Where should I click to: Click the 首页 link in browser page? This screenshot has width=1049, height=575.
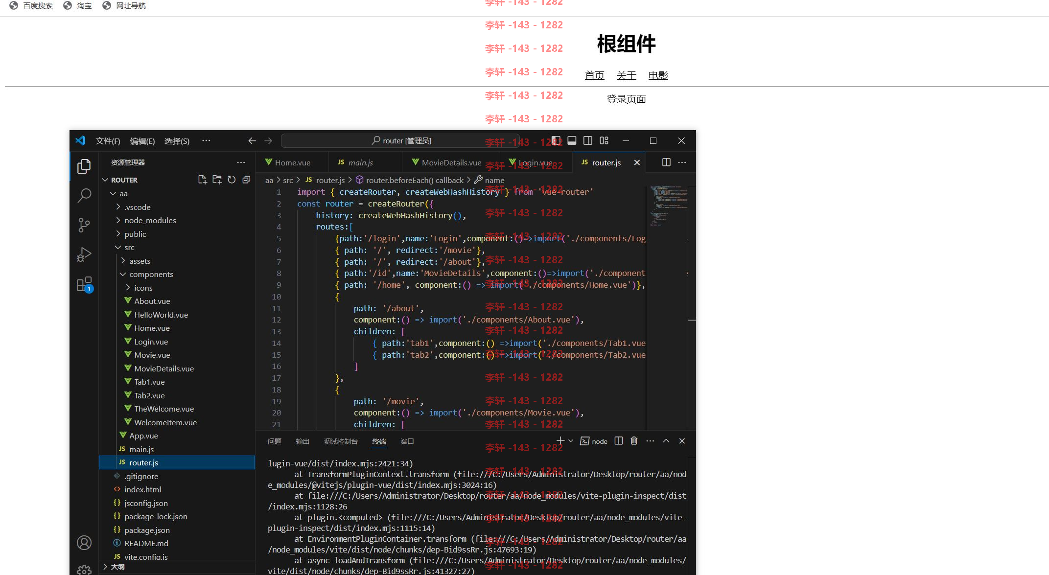click(595, 75)
